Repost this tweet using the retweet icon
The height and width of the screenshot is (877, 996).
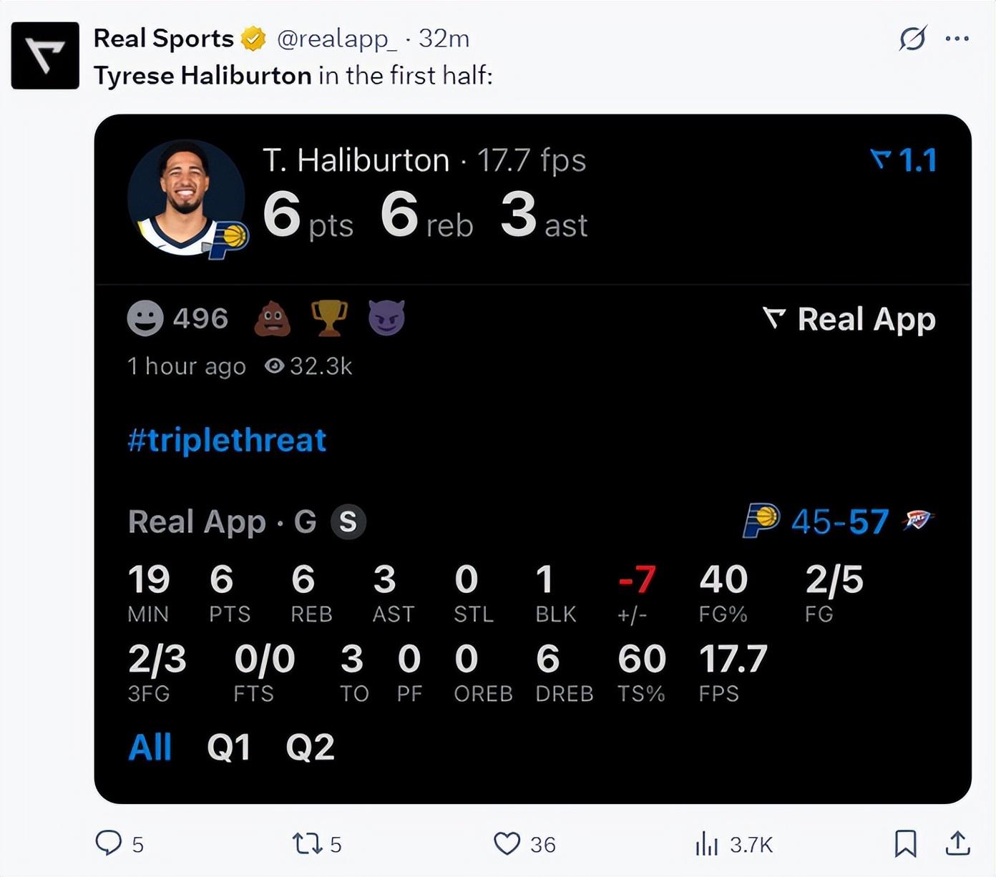click(x=308, y=844)
